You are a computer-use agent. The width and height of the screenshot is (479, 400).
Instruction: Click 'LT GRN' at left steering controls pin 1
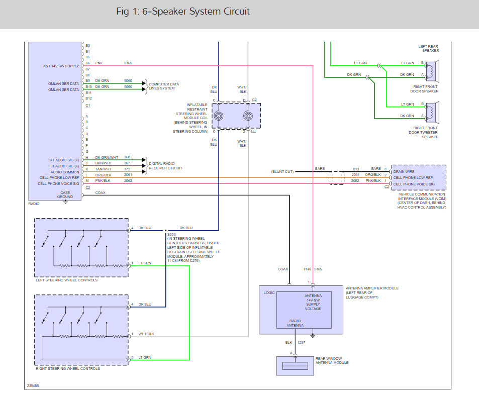click(145, 263)
